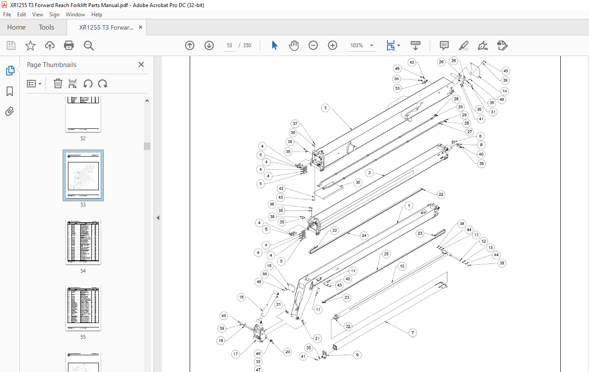Switch to the Tools tab
The width and height of the screenshot is (589, 372).
[x=46, y=27]
